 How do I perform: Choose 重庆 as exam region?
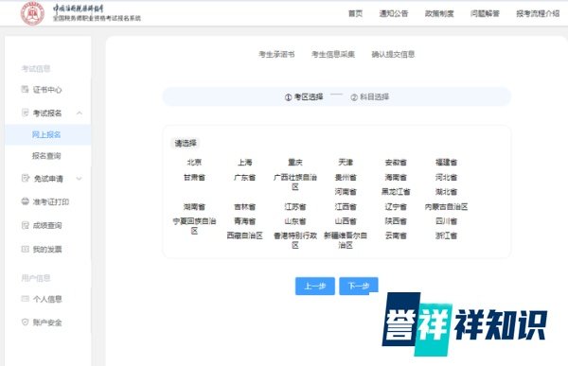pos(295,162)
